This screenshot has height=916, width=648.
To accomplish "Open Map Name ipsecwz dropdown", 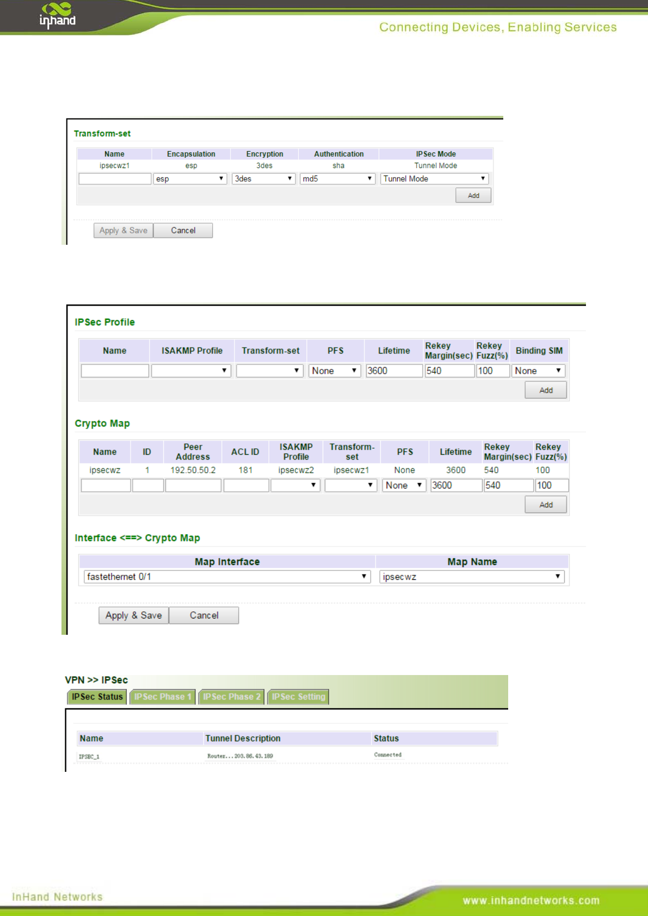I will (x=472, y=577).
